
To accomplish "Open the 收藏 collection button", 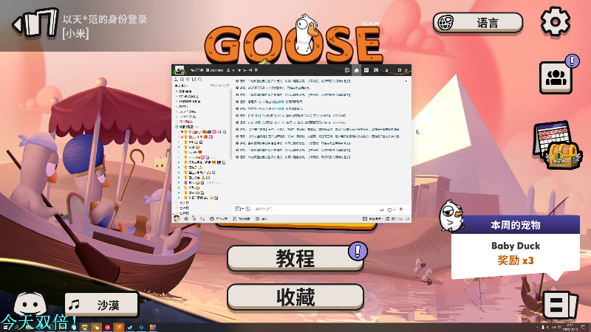I will tap(295, 297).
